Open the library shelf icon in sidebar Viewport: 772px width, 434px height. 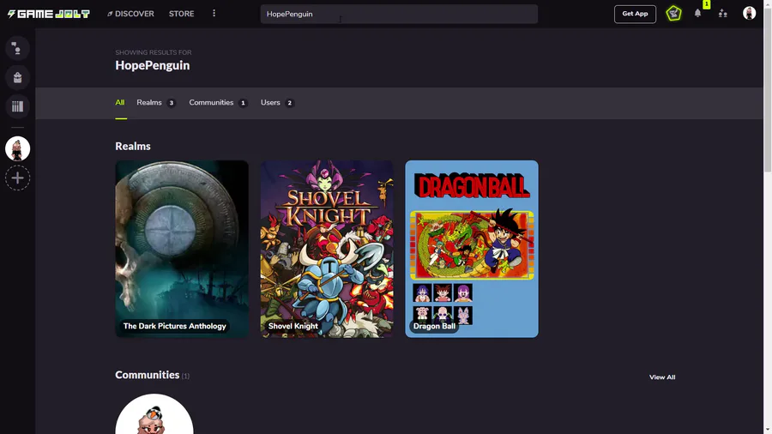17,106
